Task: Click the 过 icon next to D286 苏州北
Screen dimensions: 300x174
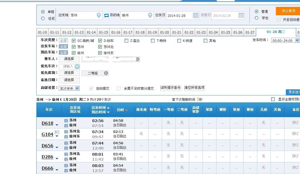Action: pyautogui.click(x=66, y=154)
